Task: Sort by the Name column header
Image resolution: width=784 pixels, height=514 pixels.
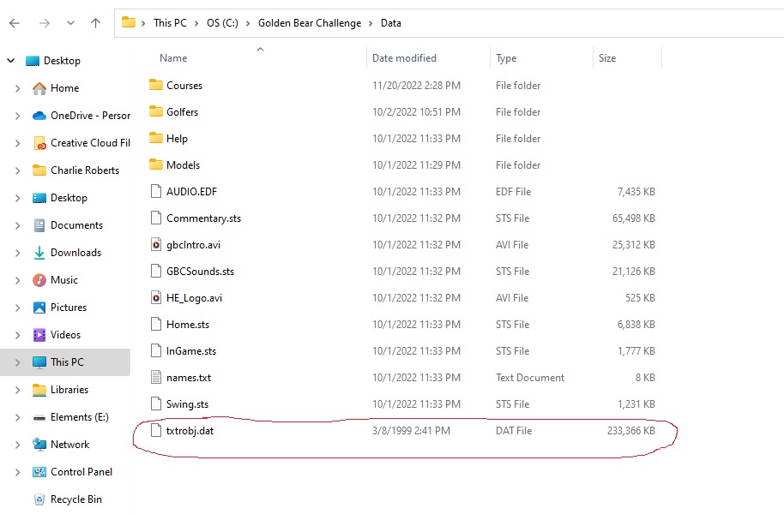Action: (x=173, y=58)
